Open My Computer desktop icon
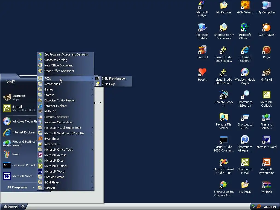 [x=266, y=7]
